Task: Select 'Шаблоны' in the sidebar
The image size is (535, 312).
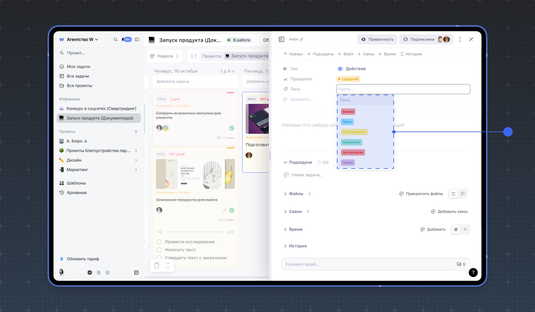Action: pyautogui.click(x=76, y=183)
